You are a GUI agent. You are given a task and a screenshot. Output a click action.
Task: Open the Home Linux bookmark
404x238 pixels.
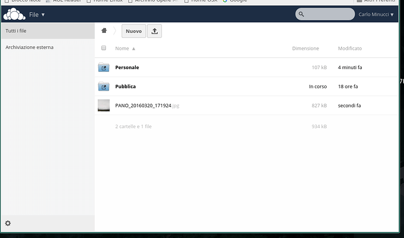point(105,1)
